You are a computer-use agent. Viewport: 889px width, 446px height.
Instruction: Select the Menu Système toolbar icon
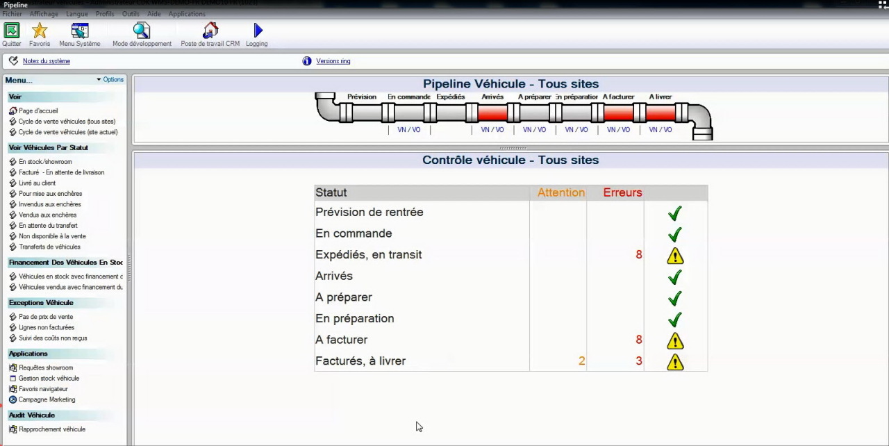[79, 31]
